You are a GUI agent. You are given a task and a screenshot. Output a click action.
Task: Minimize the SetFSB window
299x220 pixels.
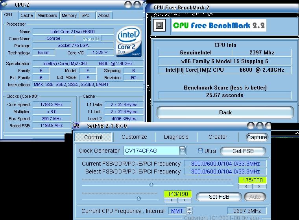click(x=251, y=126)
